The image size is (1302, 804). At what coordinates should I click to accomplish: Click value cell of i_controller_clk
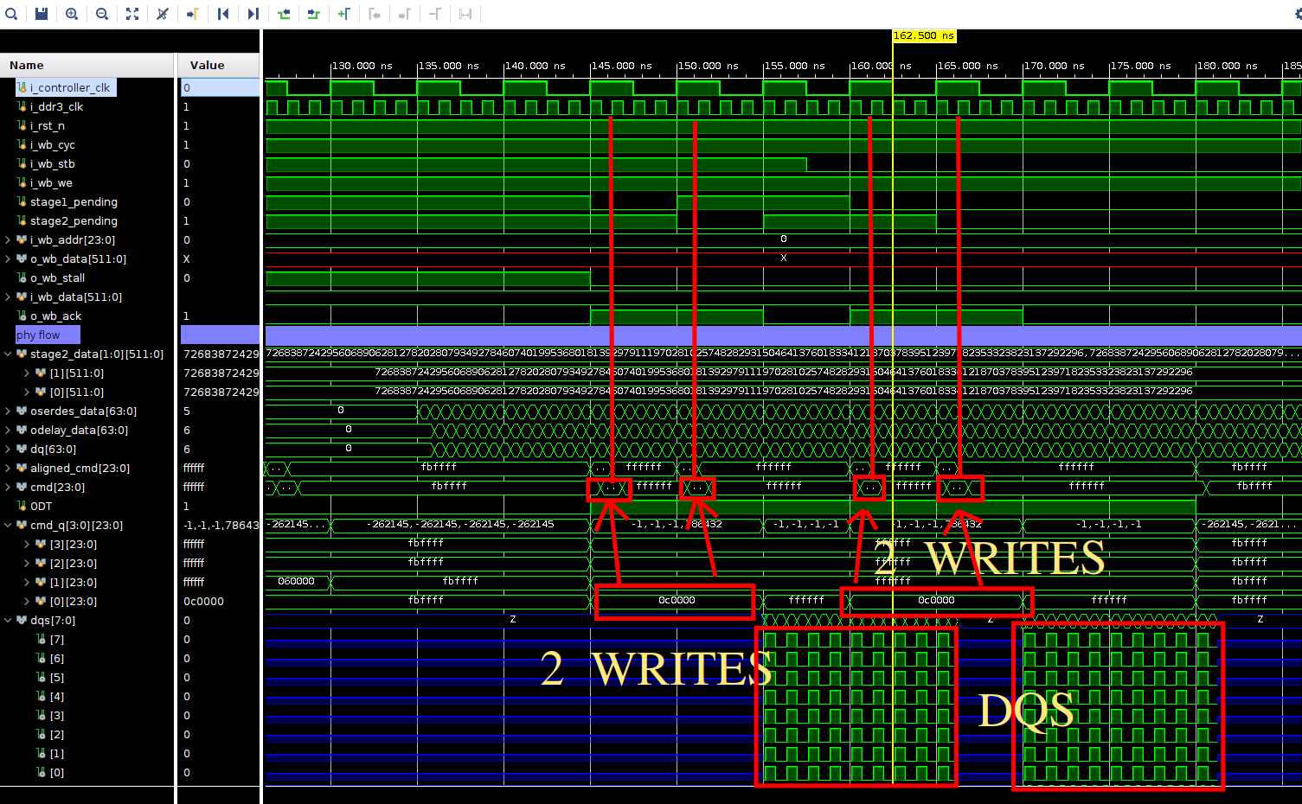tap(220, 88)
